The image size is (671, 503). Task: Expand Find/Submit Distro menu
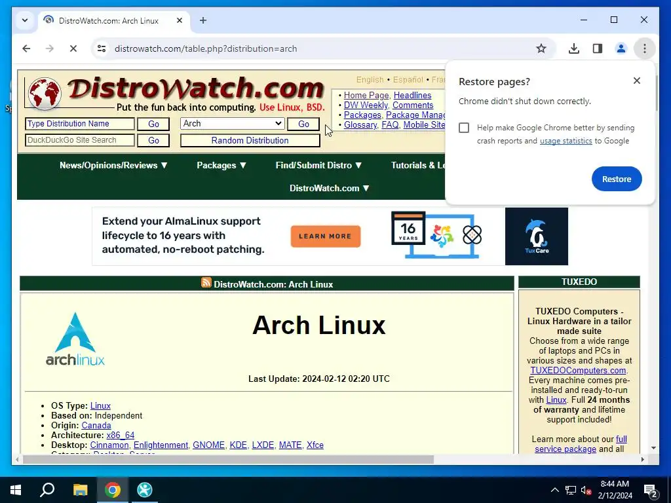(319, 166)
